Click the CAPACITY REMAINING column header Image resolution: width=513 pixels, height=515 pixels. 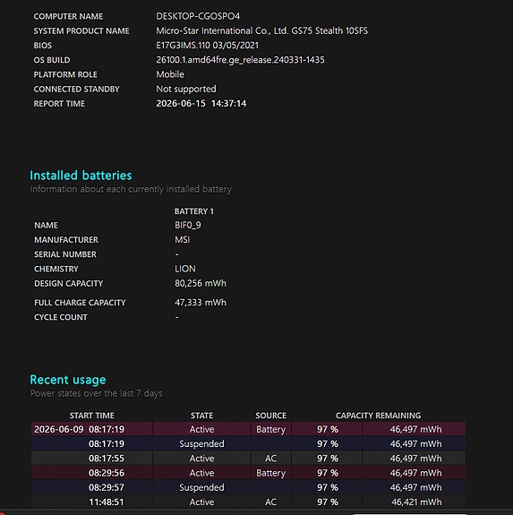click(378, 416)
